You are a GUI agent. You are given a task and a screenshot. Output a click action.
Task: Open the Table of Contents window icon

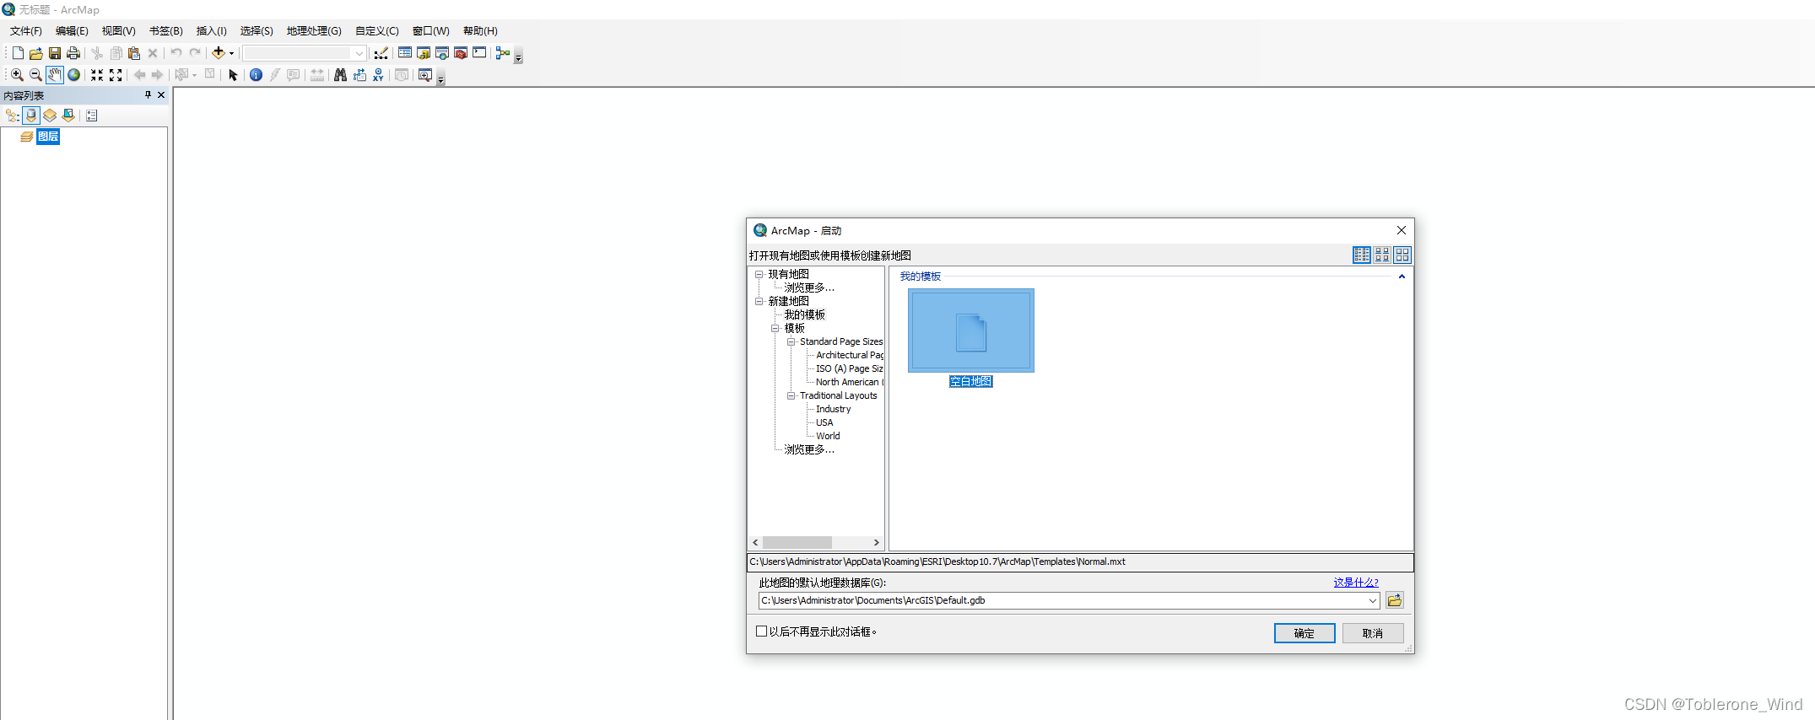coord(405,52)
